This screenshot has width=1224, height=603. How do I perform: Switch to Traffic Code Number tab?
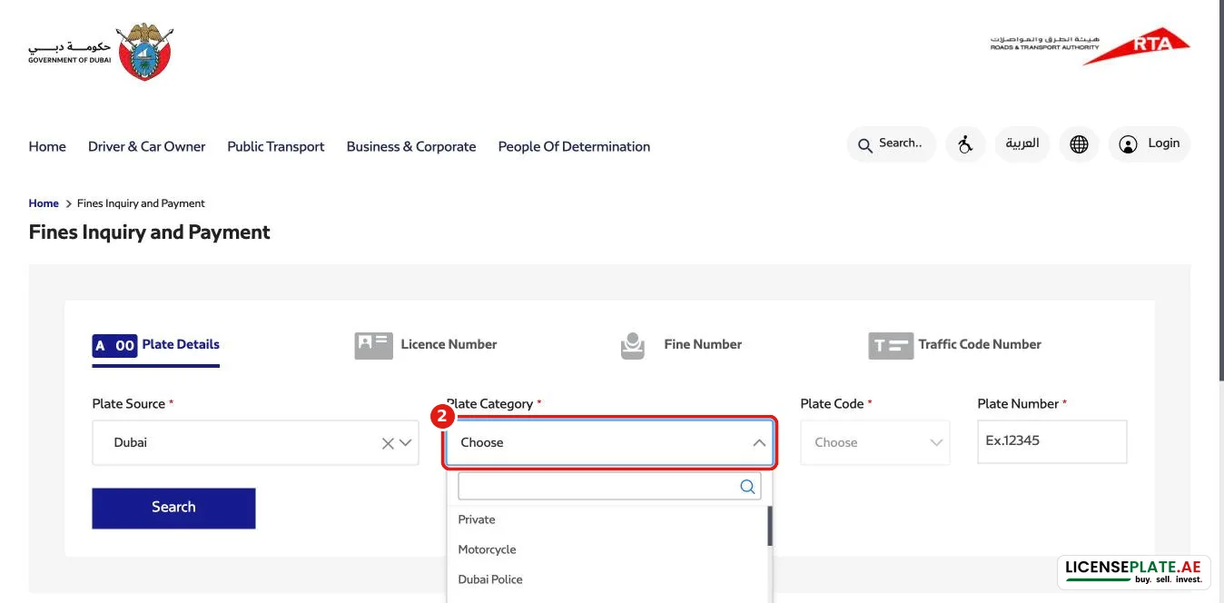coord(954,345)
